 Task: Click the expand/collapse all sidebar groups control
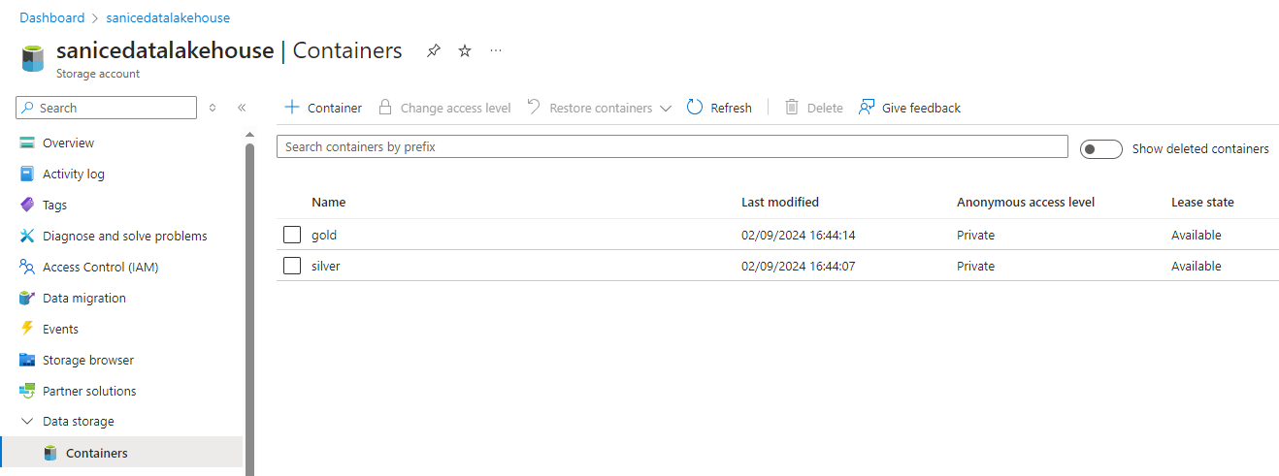[x=213, y=108]
